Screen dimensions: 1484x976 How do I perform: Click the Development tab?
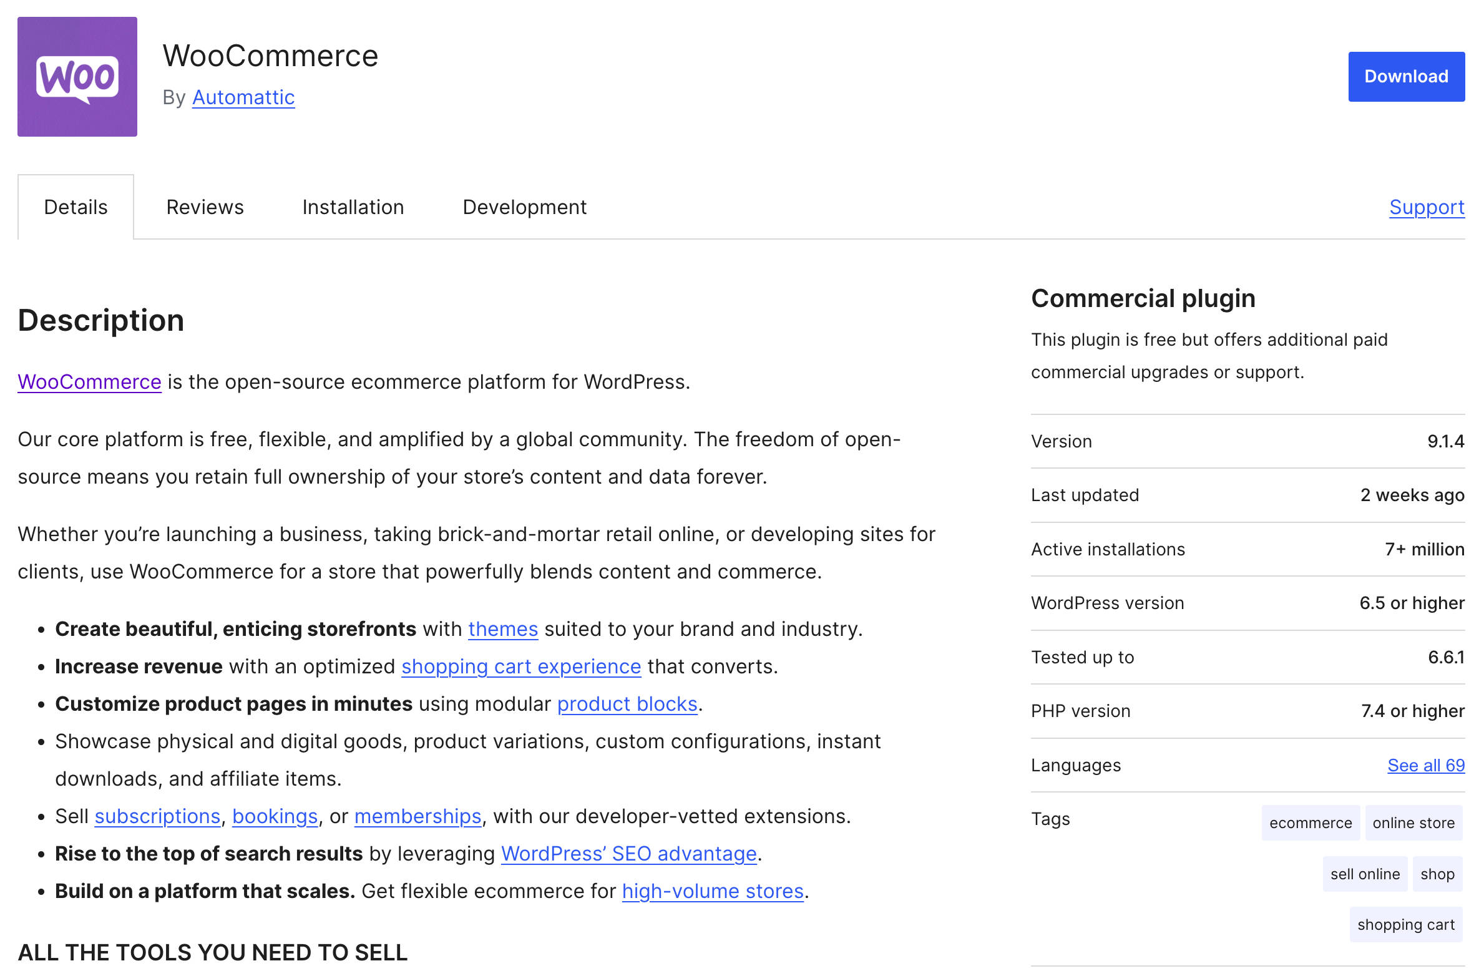tap(525, 207)
